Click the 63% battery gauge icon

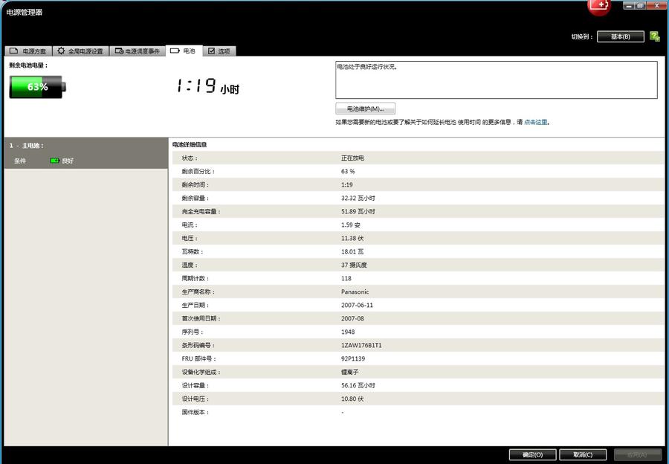38,87
